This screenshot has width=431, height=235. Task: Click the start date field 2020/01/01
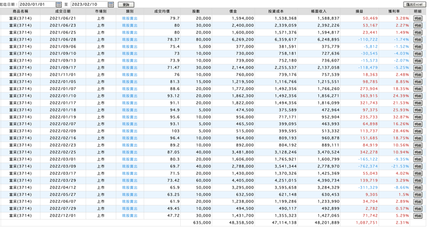37,4
